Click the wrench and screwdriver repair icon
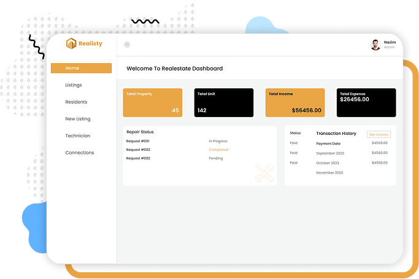The image size is (419, 279). 264,173
